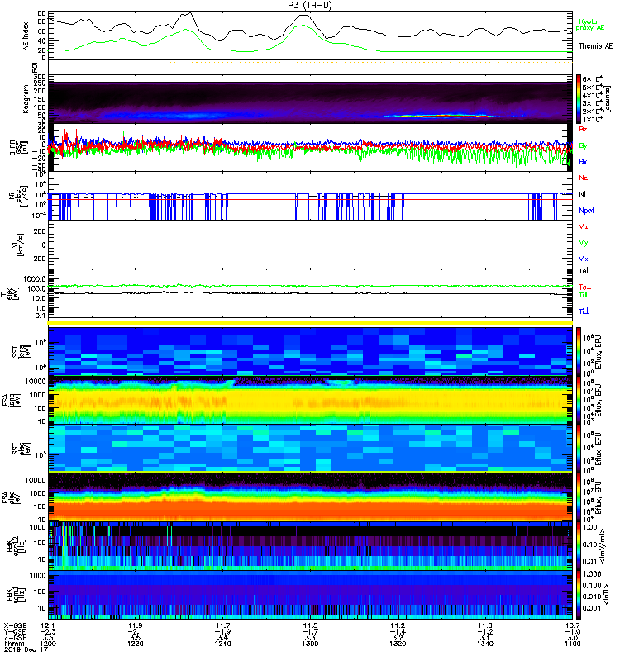Click the '1300' time tick label
620x661 pixels.
(310, 644)
